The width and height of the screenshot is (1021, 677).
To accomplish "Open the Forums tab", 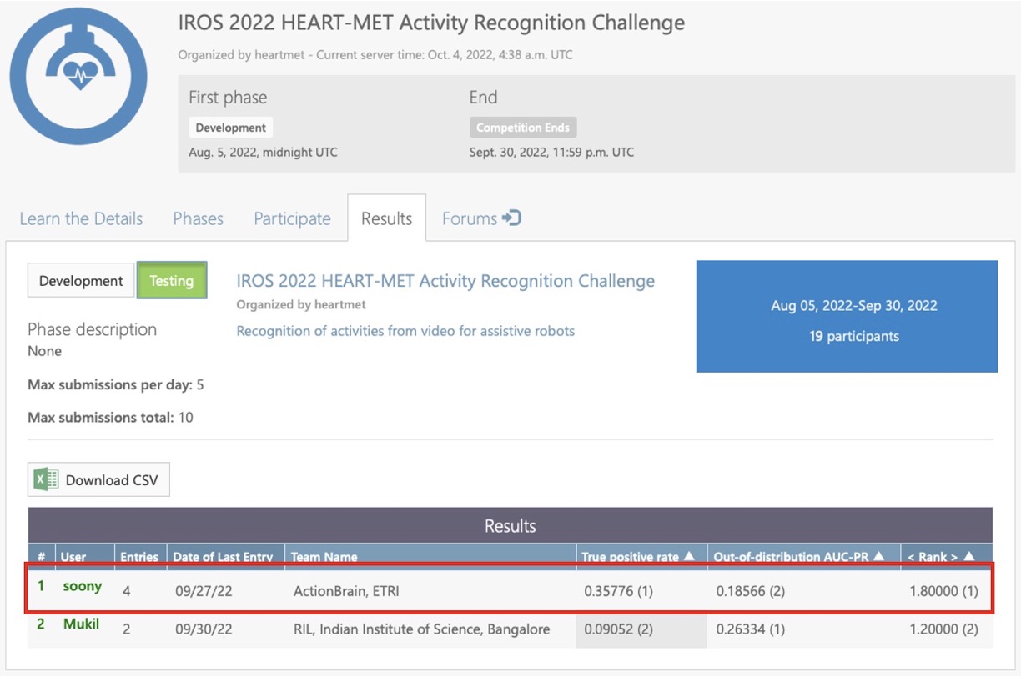I will [x=470, y=218].
